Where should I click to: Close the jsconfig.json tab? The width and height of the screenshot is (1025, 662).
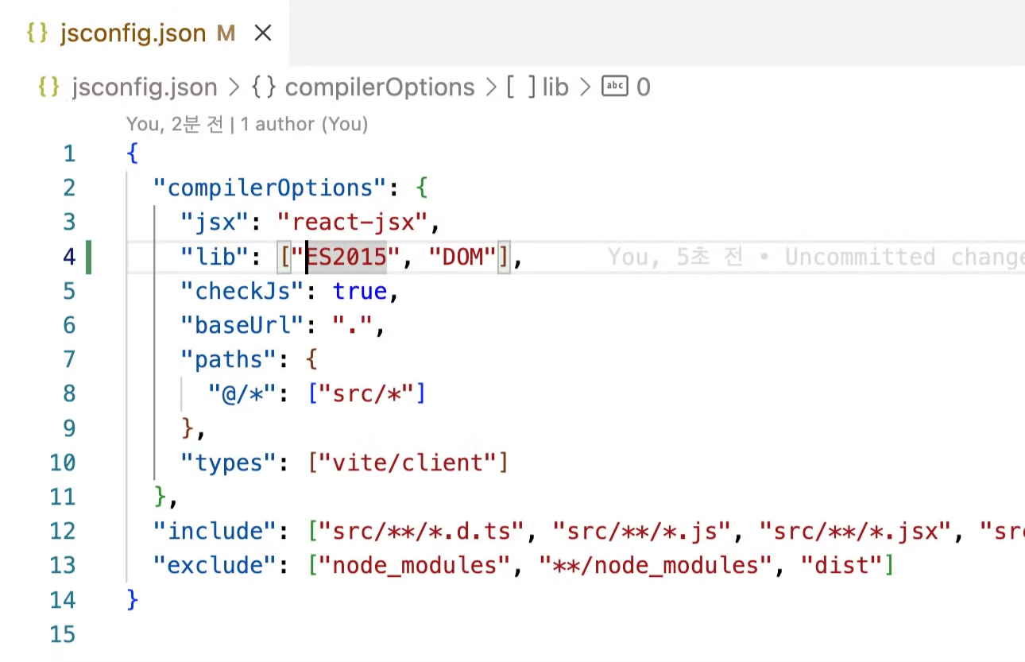point(262,33)
